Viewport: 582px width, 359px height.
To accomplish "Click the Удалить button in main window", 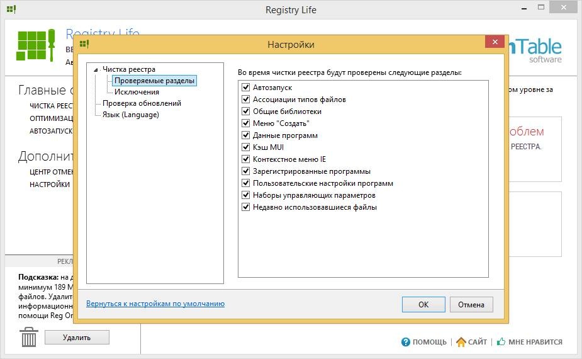I will [x=77, y=338].
